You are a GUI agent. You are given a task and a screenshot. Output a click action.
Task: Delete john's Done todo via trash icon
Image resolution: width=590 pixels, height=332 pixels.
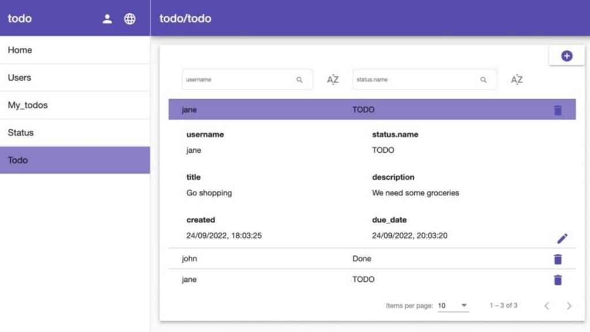tap(557, 259)
